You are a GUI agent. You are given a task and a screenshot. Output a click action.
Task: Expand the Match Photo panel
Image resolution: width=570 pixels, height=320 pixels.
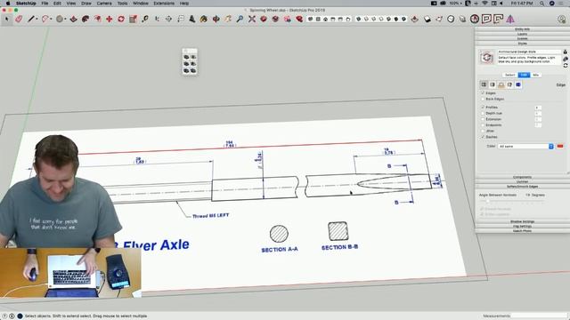[x=522, y=231]
